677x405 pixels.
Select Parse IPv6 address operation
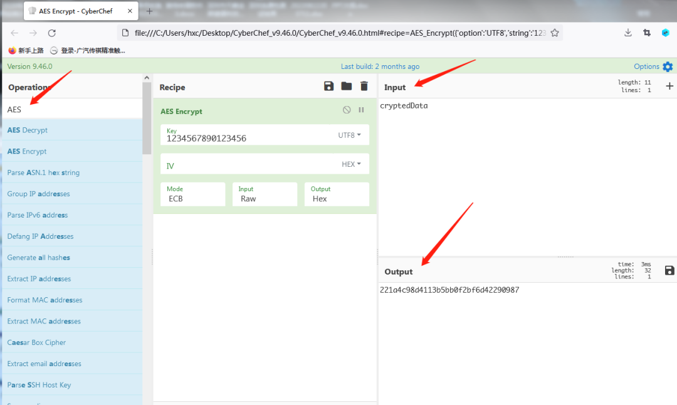(72, 214)
